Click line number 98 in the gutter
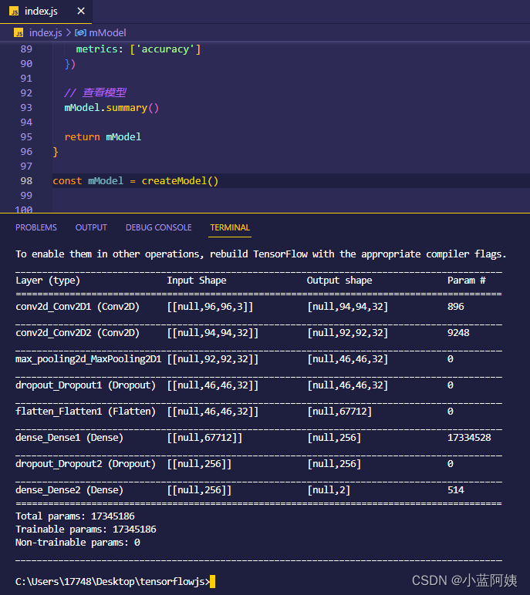 [26, 181]
